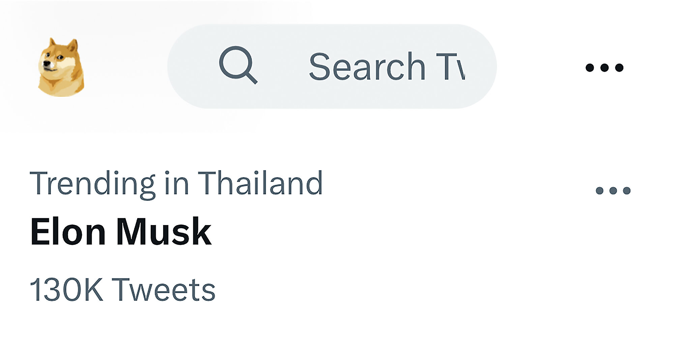Screen dimensions: 677x354
Task: Select the Thailand trending category line
Action: 176,183
